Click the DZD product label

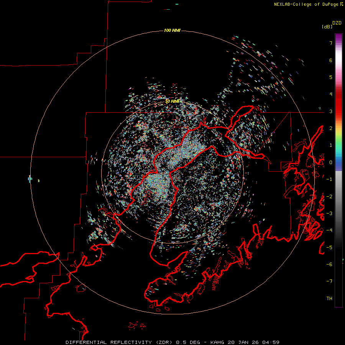coord(337,23)
